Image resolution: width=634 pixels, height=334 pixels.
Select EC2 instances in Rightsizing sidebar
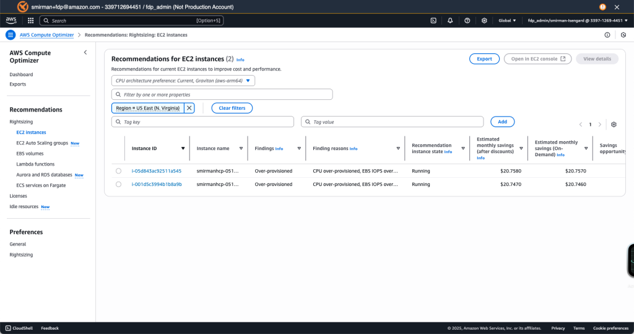click(x=31, y=133)
